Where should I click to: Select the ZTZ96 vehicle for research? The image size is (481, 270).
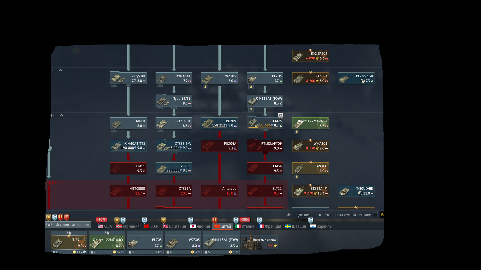coord(174,168)
